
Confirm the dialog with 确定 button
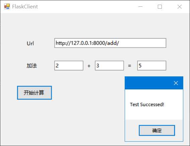[x=157, y=130]
